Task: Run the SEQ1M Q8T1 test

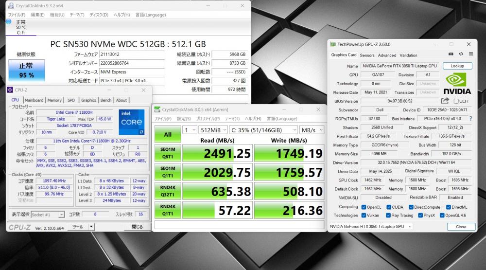Action: coord(168,153)
